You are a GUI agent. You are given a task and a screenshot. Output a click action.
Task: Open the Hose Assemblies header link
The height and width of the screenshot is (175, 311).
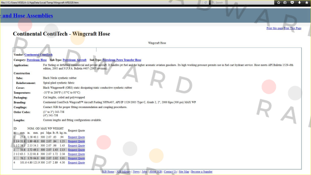tap(27, 15)
